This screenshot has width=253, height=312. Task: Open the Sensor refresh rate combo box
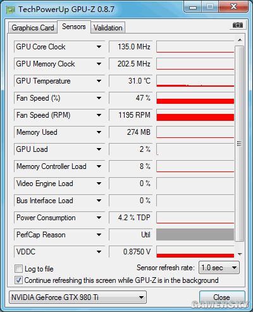coord(219,268)
